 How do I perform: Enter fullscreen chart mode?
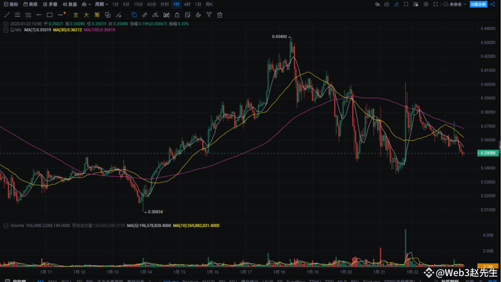436,4
